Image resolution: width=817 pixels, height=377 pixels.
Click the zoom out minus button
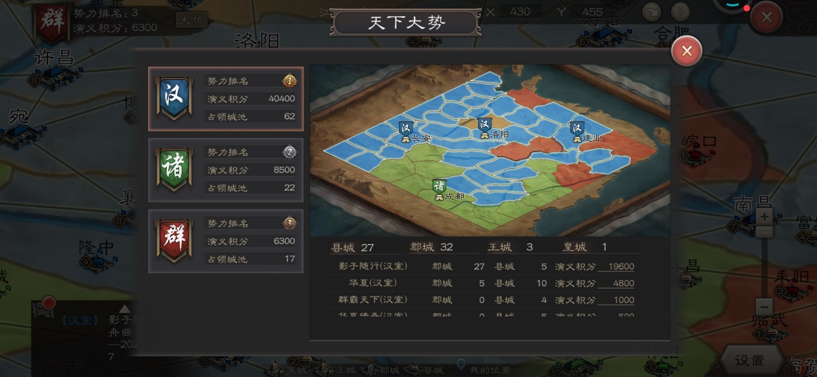[x=764, y=307]
